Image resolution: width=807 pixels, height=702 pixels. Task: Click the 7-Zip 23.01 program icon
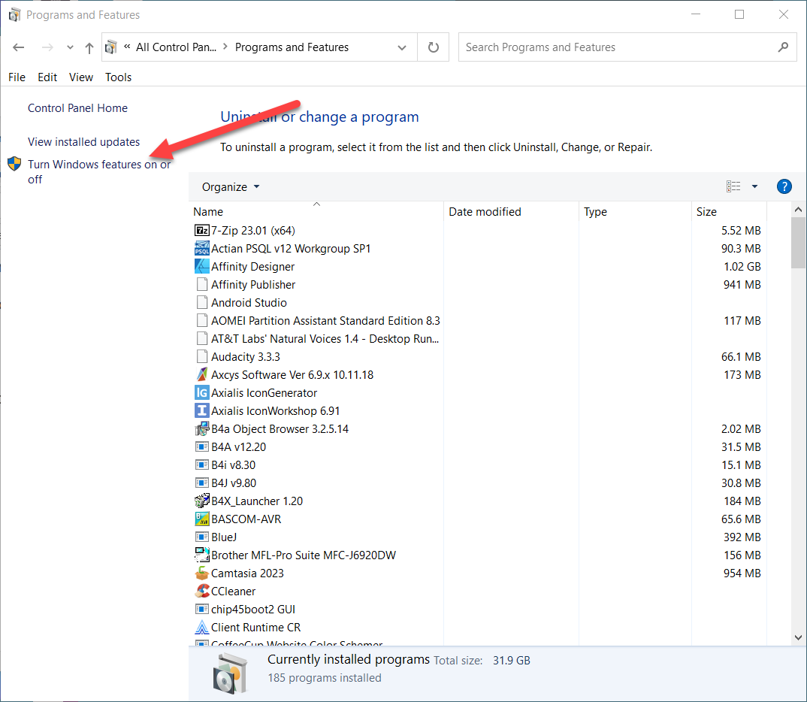click(201, 230)
